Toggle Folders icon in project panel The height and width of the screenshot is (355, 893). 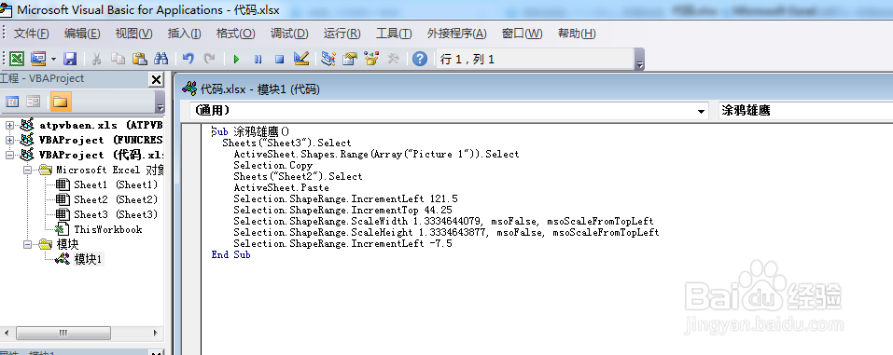pyautogui.click(x=61, y=102)
